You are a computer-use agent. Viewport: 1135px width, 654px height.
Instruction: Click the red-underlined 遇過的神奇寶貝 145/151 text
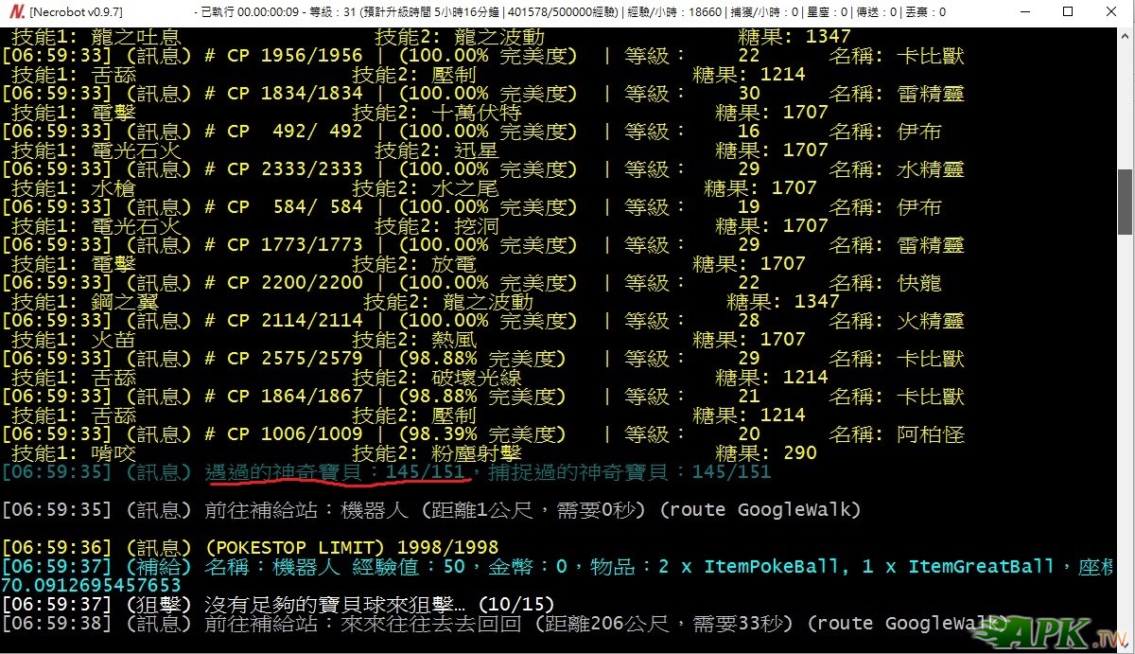[x=336, y=471]
